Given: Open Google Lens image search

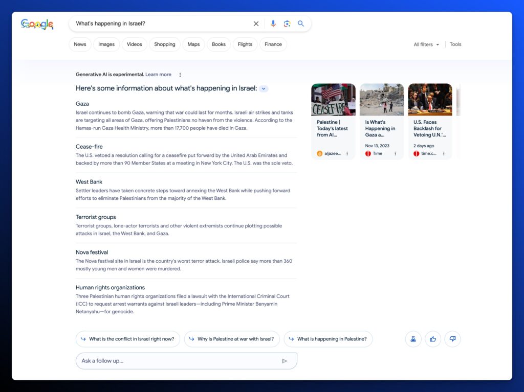Looking at the screenshot, I should tap(287, 24).
